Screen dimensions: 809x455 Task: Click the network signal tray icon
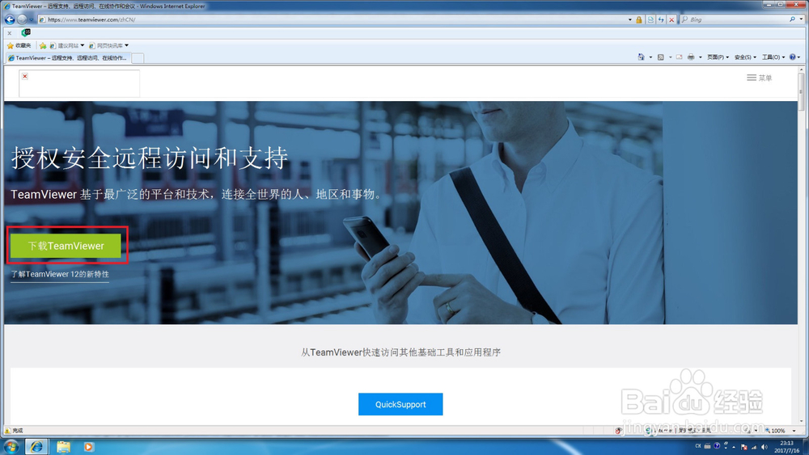tap(754, 447)
